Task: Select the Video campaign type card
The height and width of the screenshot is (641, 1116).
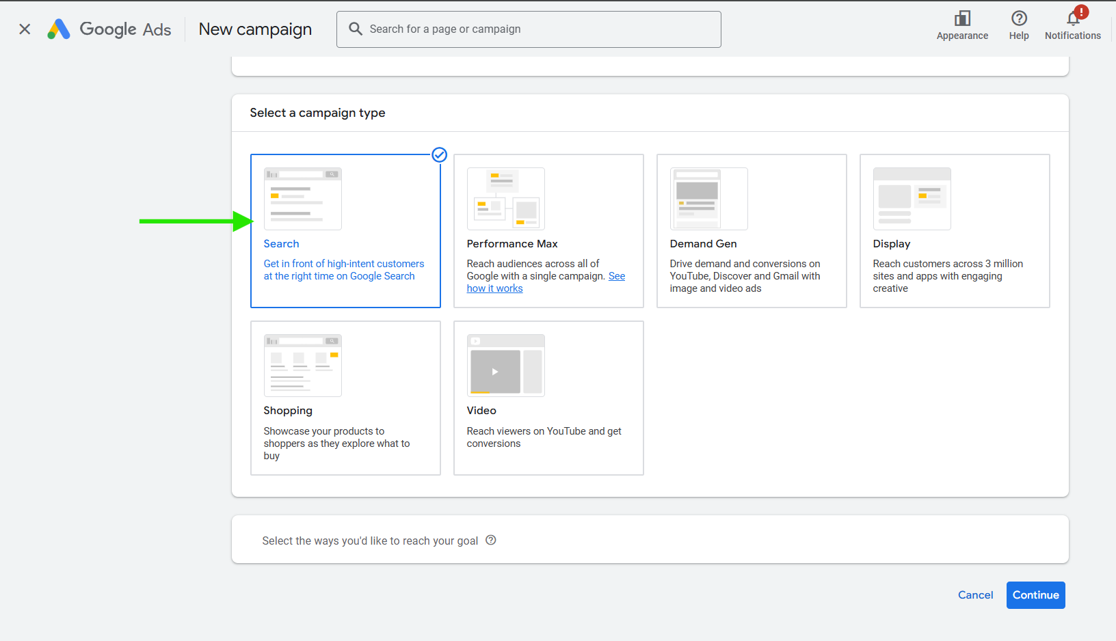Action: point(548,398)
